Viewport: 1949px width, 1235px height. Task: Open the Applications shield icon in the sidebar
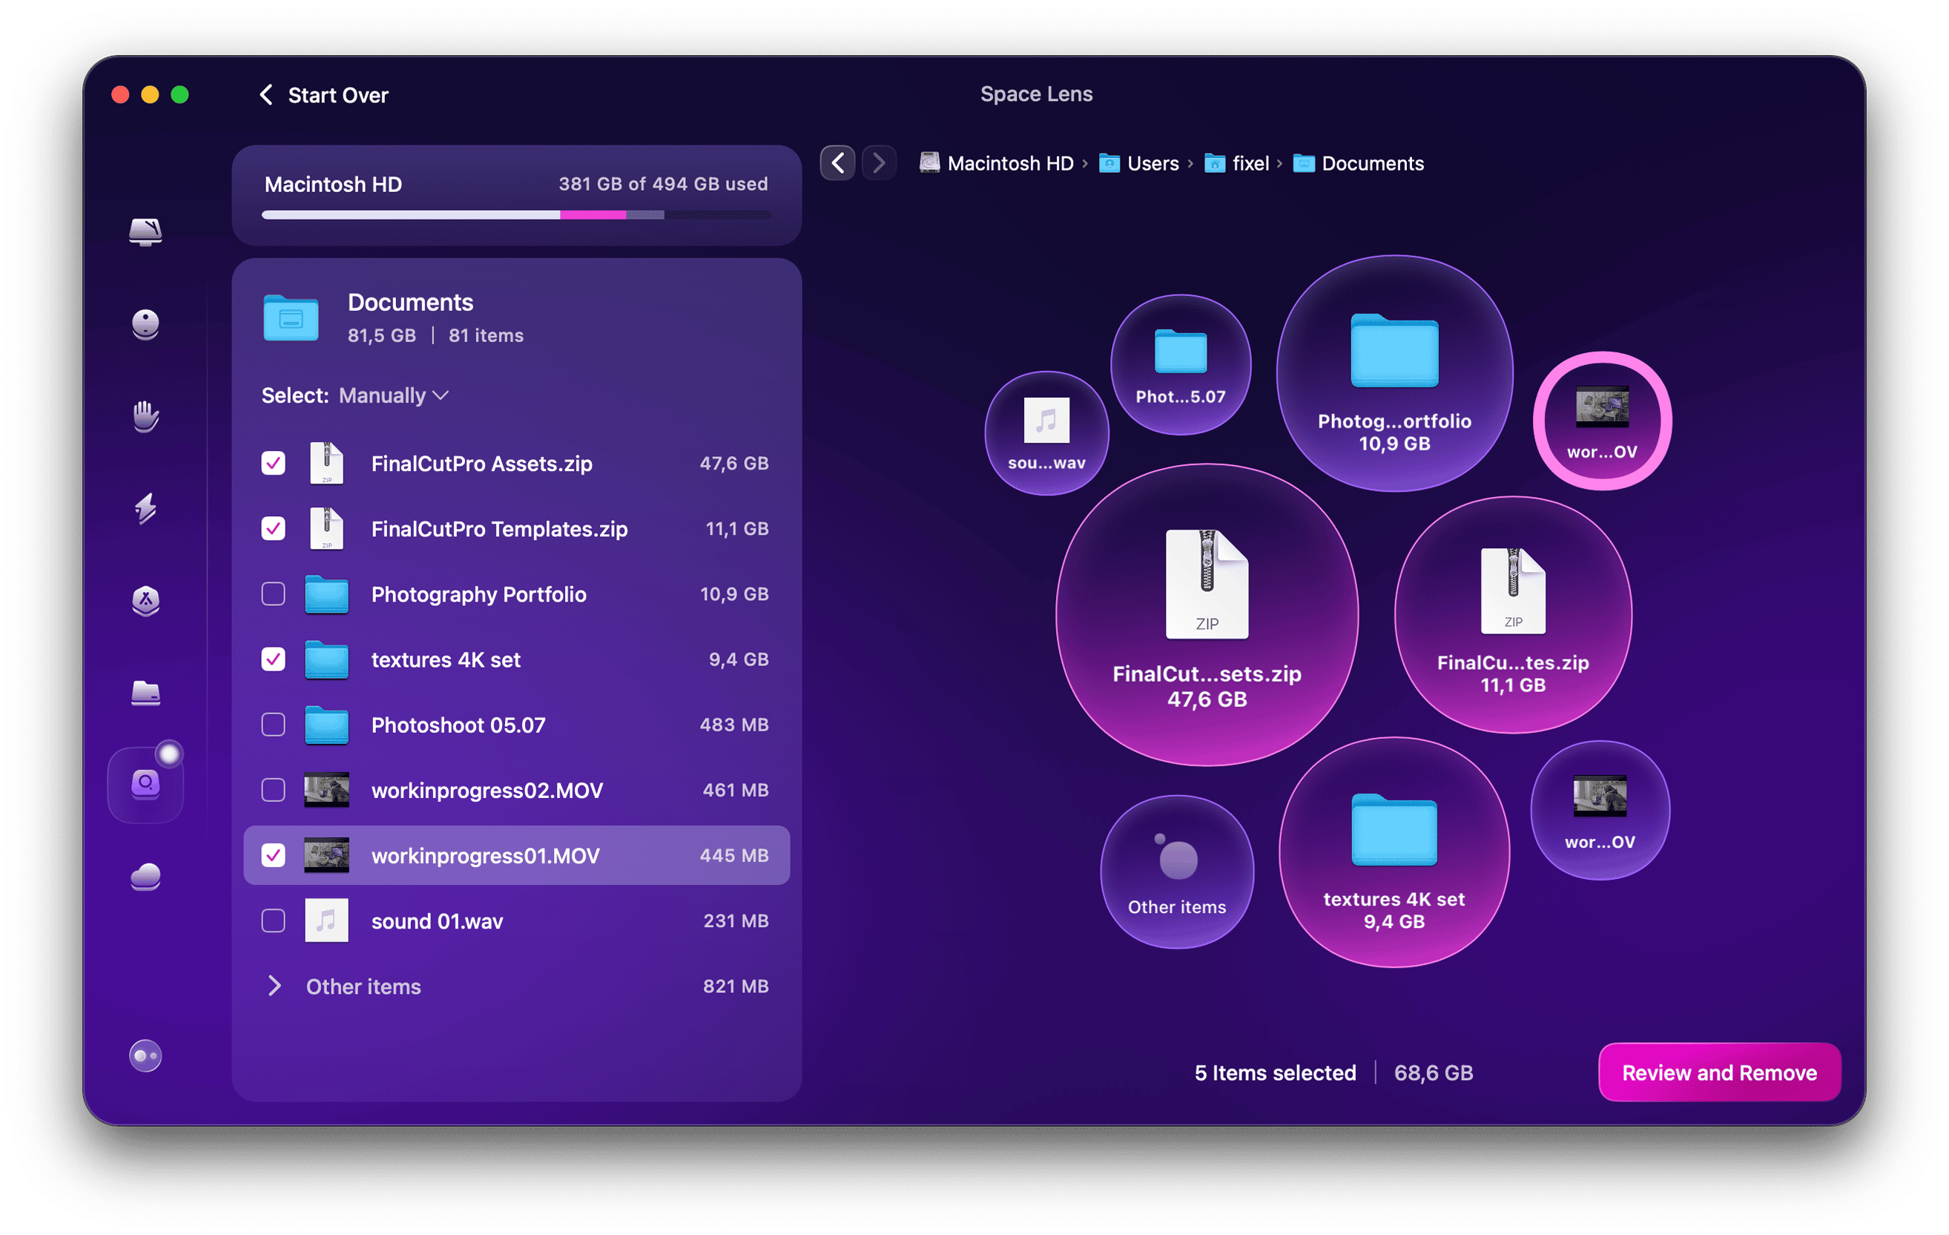pos(145,602)
